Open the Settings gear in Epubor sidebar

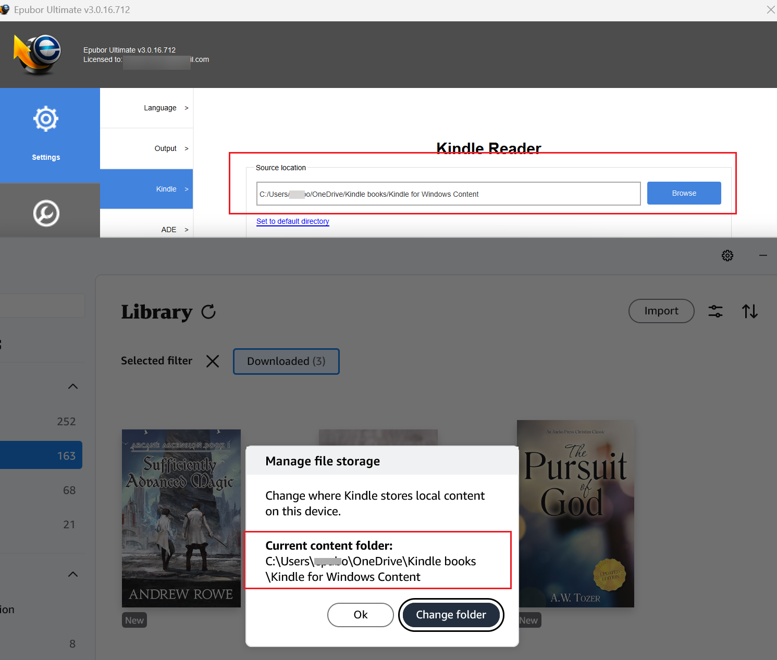pyautogui.click(x=46, y=119)
